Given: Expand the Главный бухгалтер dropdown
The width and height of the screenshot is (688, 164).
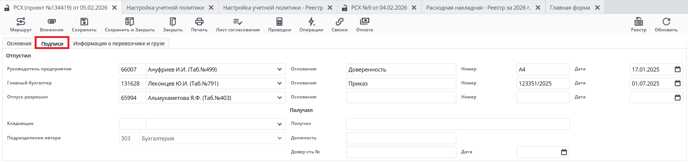Looking at the screenshot, I should point(280,83).
